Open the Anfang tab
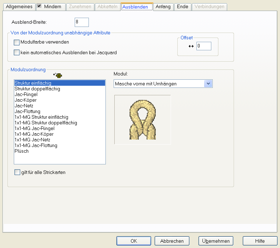Screen dimensions: 280x248 coord(163,7)
